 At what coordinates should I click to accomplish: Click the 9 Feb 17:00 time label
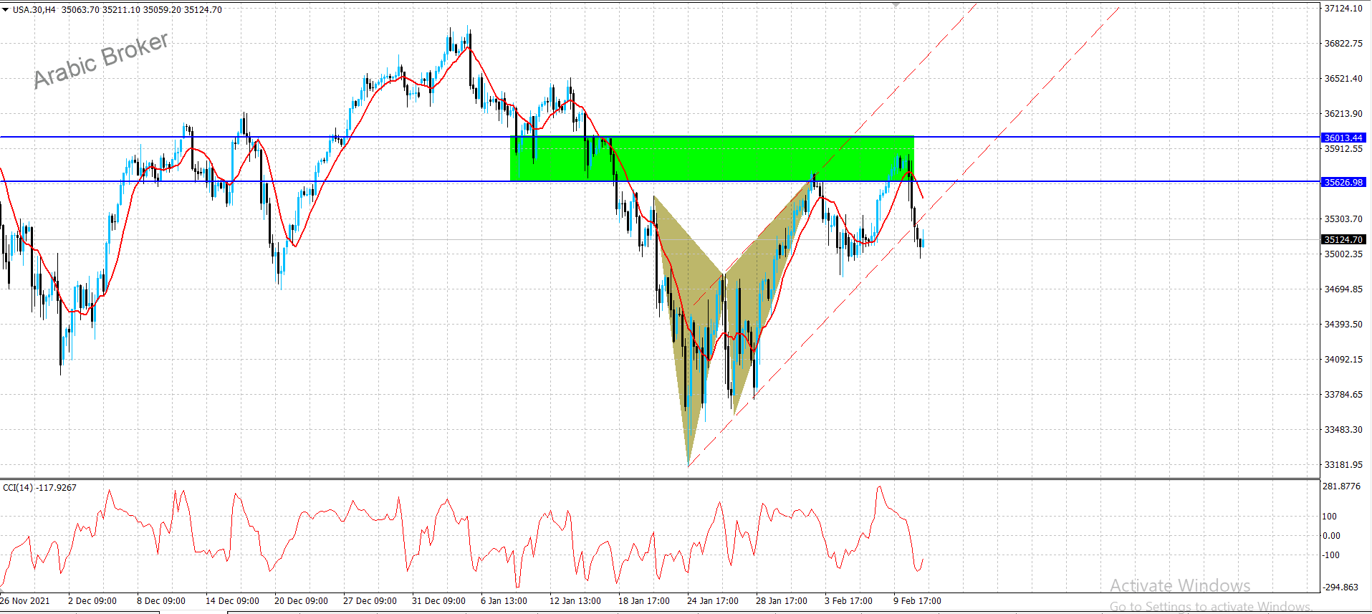point(917,601)
